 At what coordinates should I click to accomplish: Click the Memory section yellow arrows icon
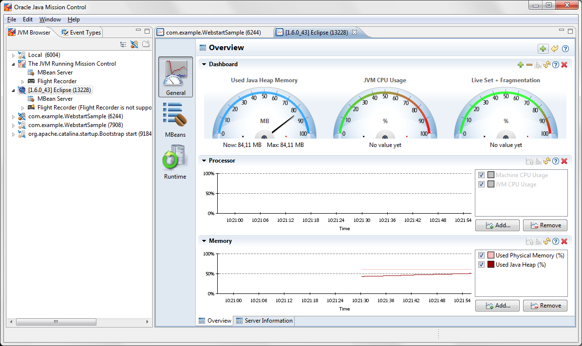click(547, 241)
